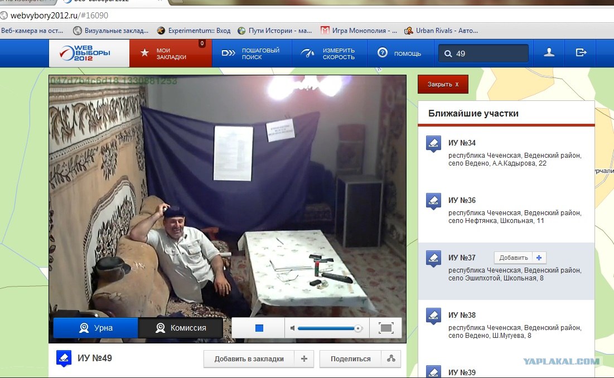Image resolution: width=614 pixels, height=378 pixels.
Task: Enter fullscreen video mode
Action: click(386, 328)
